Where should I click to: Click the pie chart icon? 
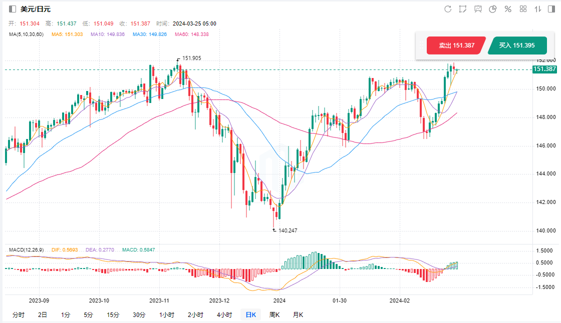493,9
